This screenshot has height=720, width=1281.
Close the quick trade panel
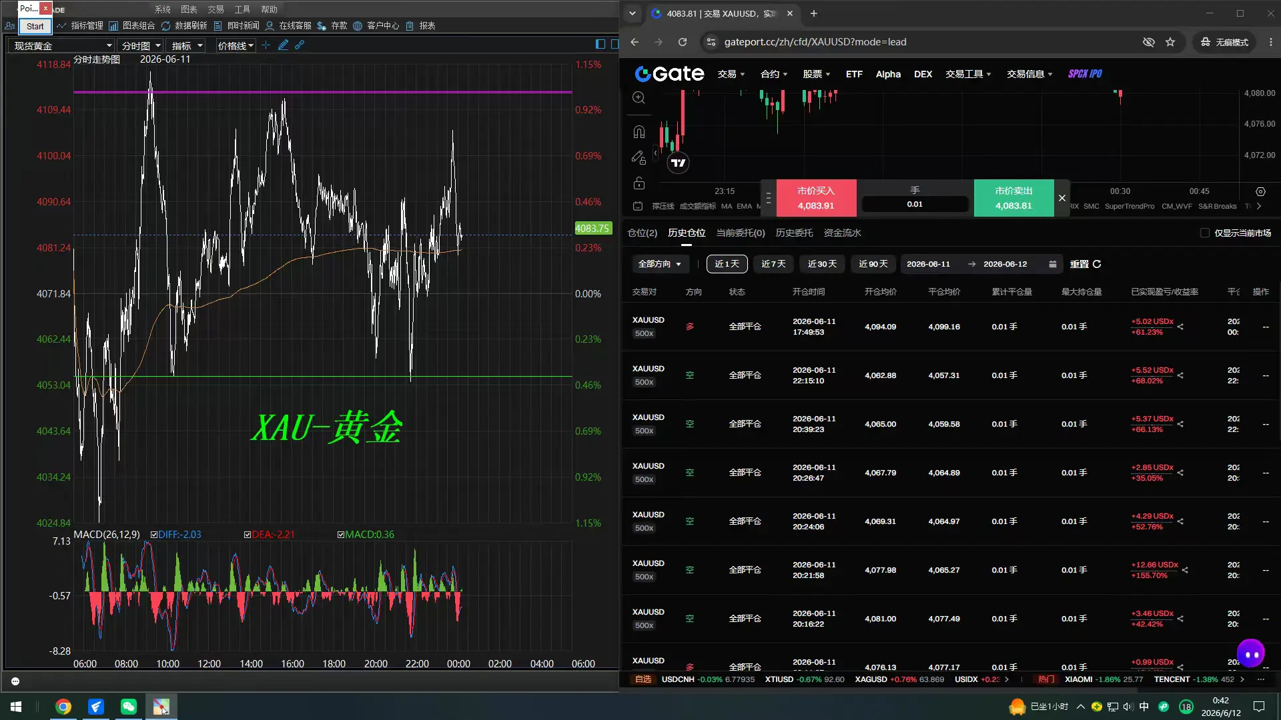[x=1062, y=198]
